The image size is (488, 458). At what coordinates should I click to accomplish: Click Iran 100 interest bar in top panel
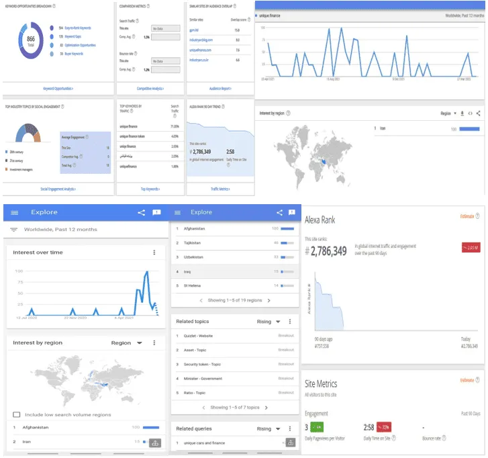(x=469, y=129)
